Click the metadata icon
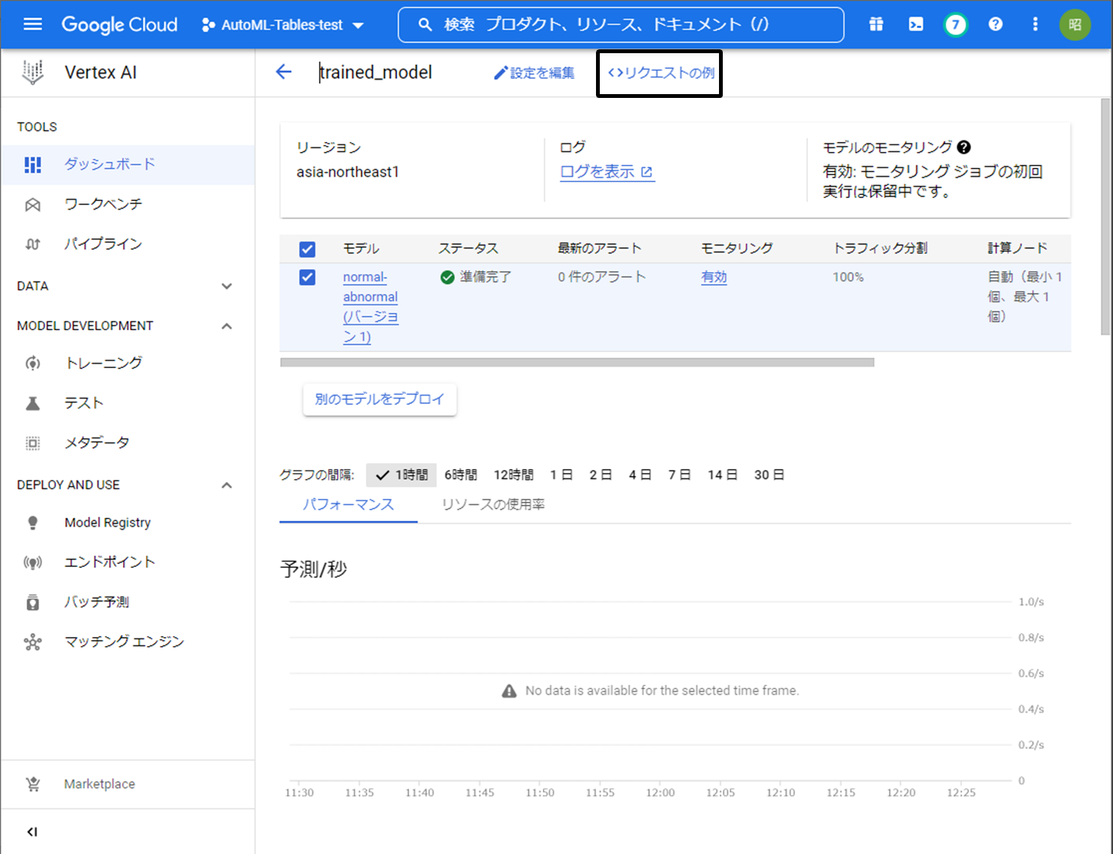 (x=33, y=443)
